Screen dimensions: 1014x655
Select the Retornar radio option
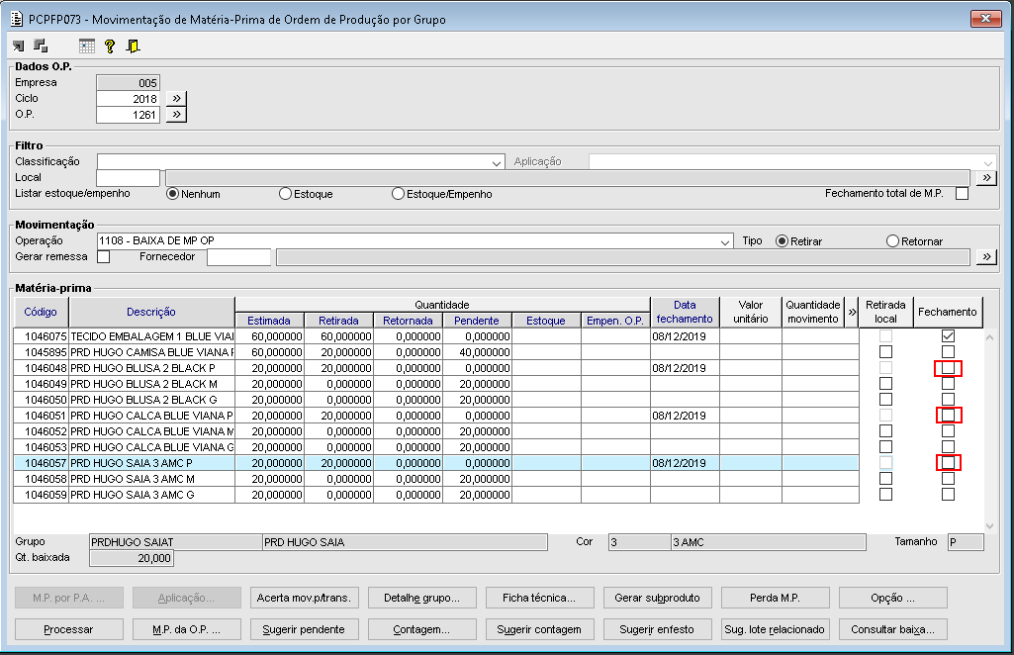click(892, 241)
